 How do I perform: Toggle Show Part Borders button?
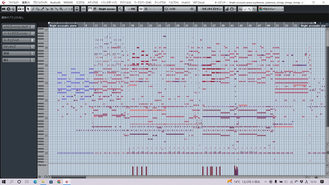90,9
